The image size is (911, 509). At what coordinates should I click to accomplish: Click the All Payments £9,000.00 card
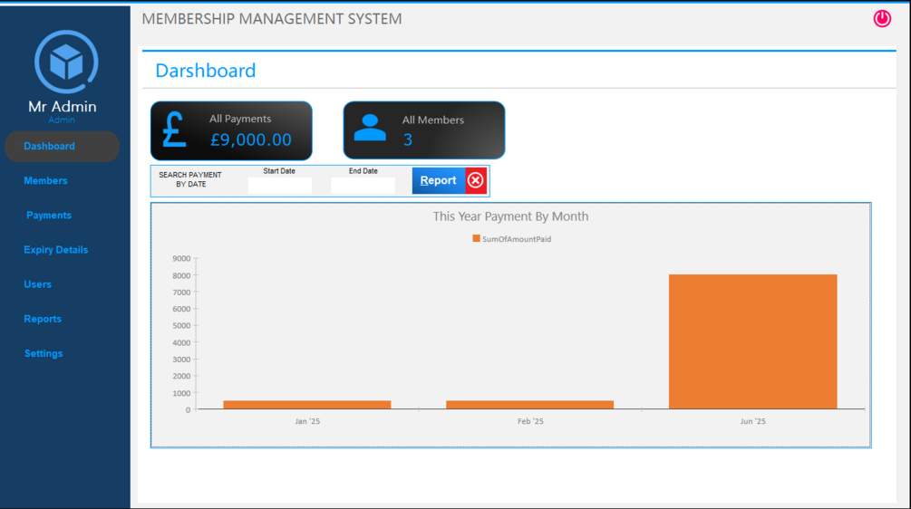pos(231,130)
